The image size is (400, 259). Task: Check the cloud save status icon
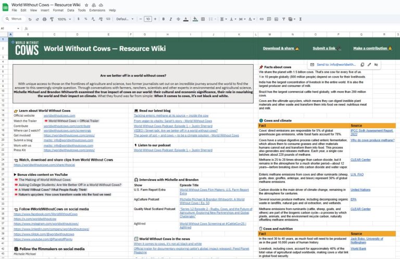coord(101,5)
